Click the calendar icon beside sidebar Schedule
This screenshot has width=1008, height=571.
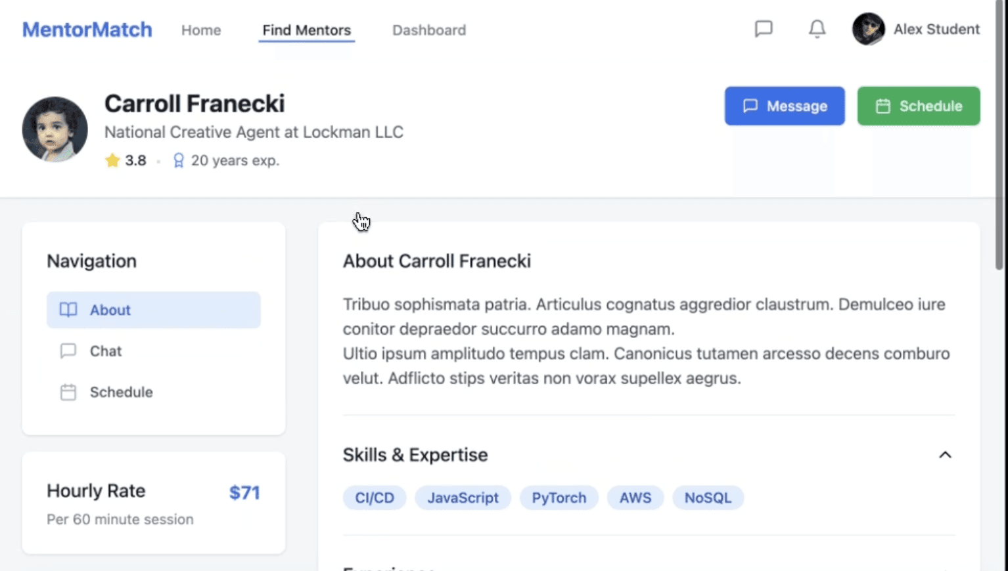point(68,392)
